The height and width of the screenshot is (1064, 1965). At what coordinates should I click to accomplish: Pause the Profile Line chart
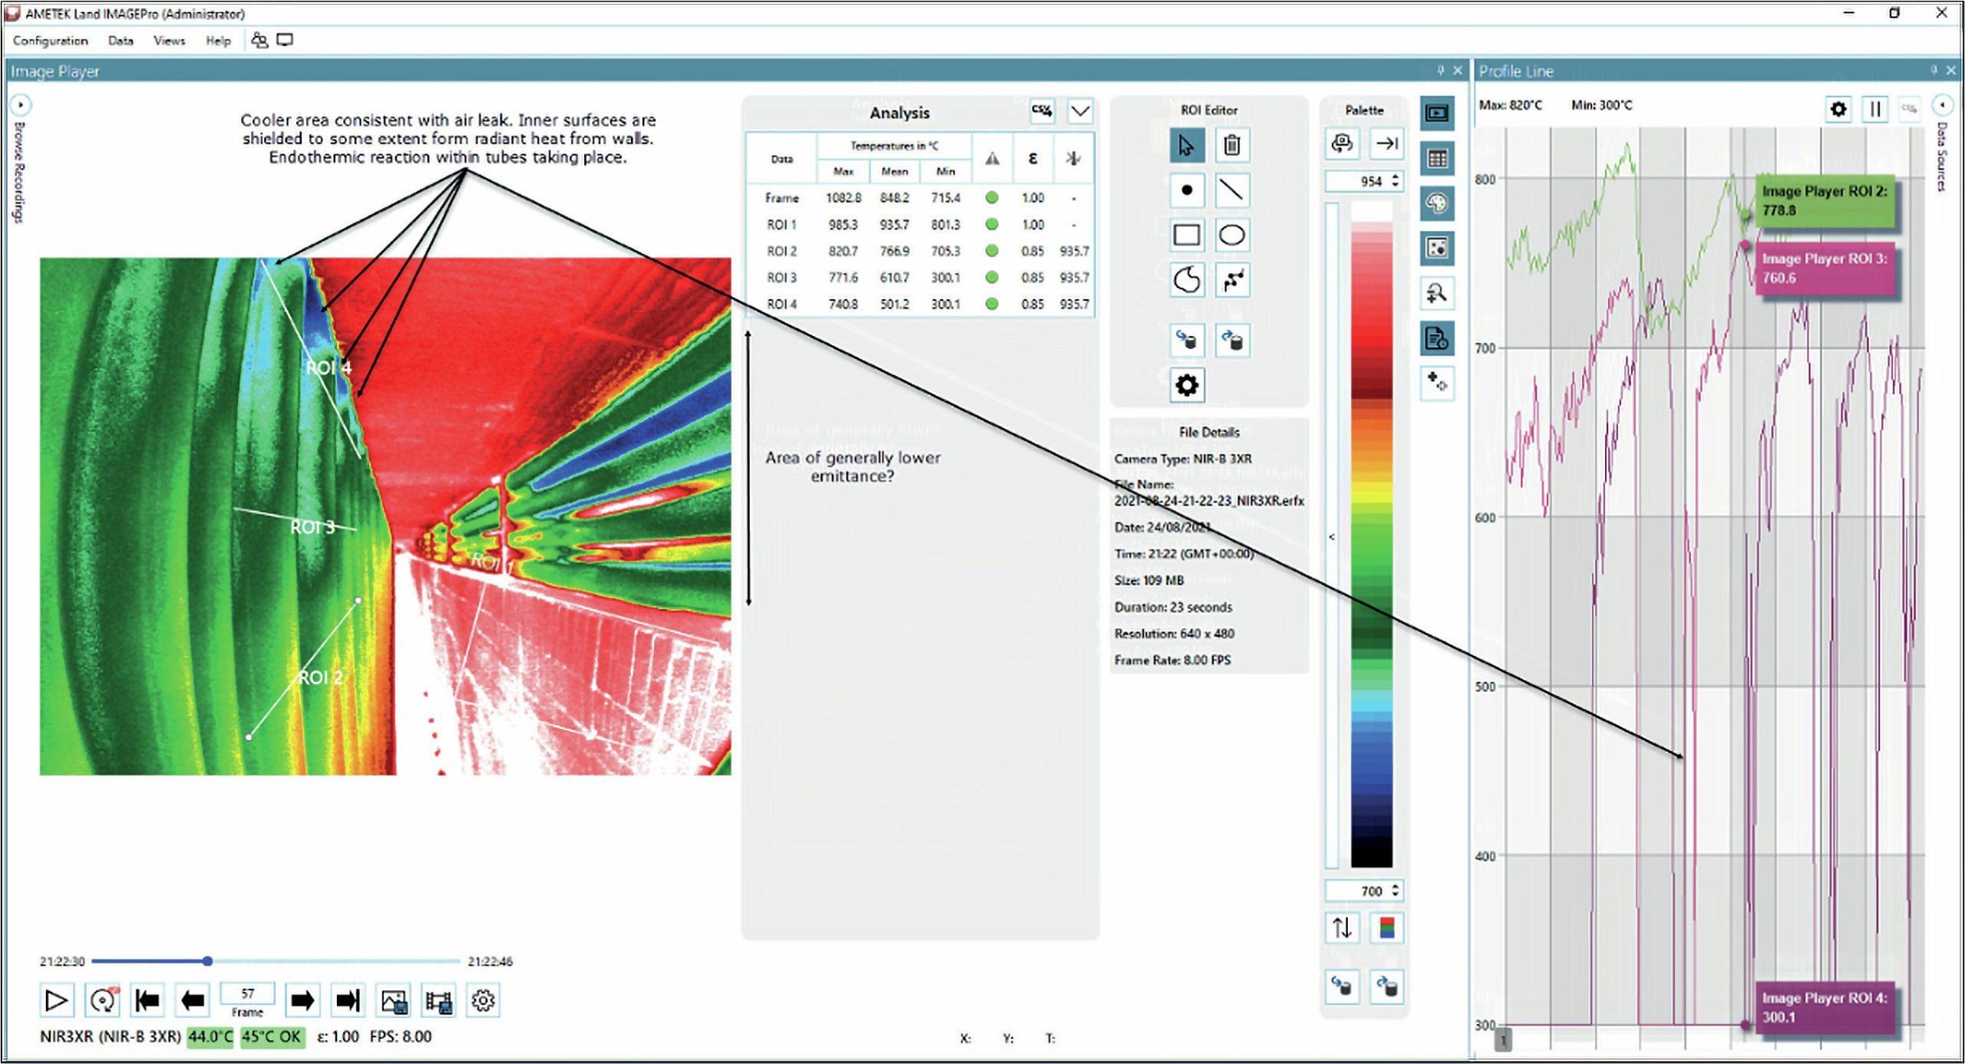coord(1874,109)
